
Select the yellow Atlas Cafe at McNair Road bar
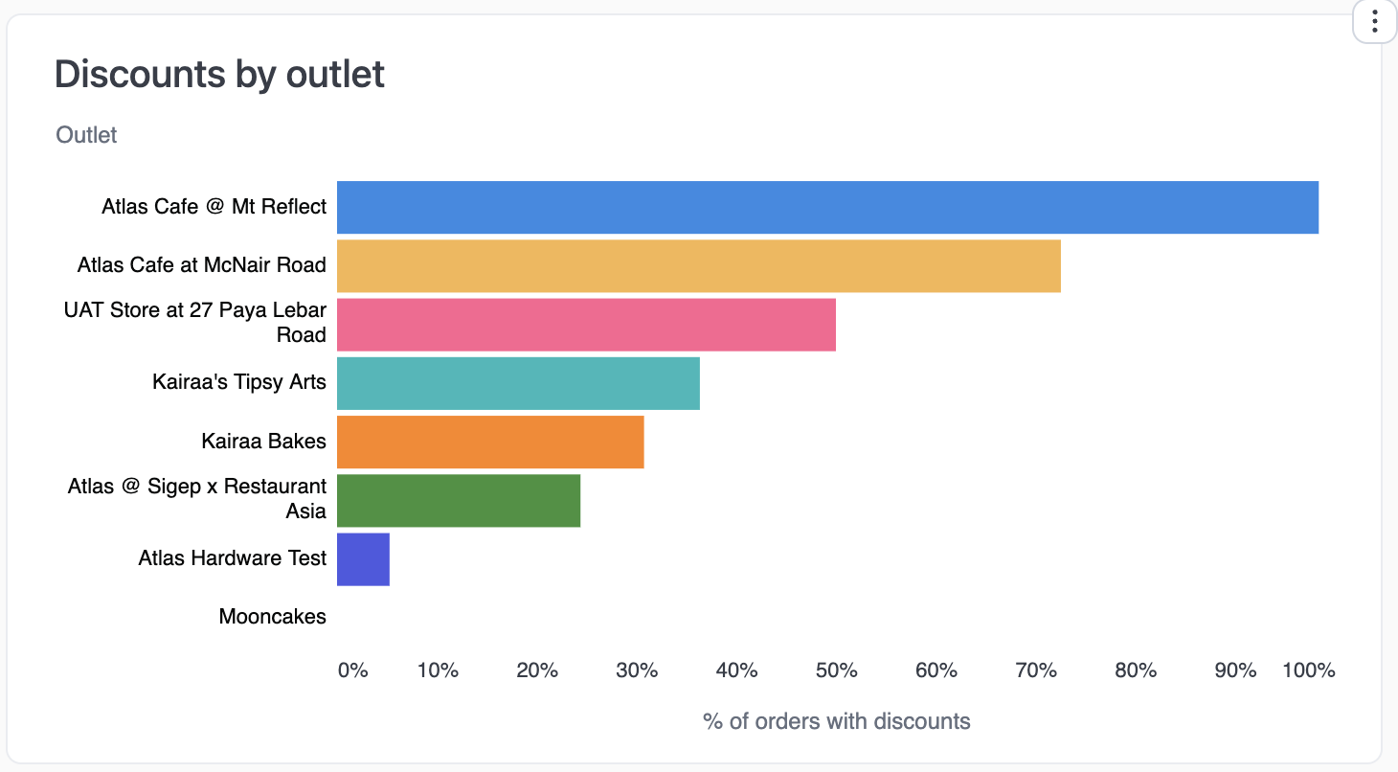click(x=699, y=265)
